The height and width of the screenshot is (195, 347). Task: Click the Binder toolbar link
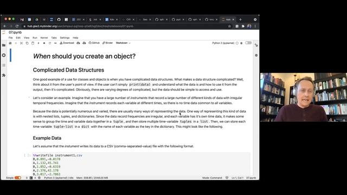pos(107,43)
